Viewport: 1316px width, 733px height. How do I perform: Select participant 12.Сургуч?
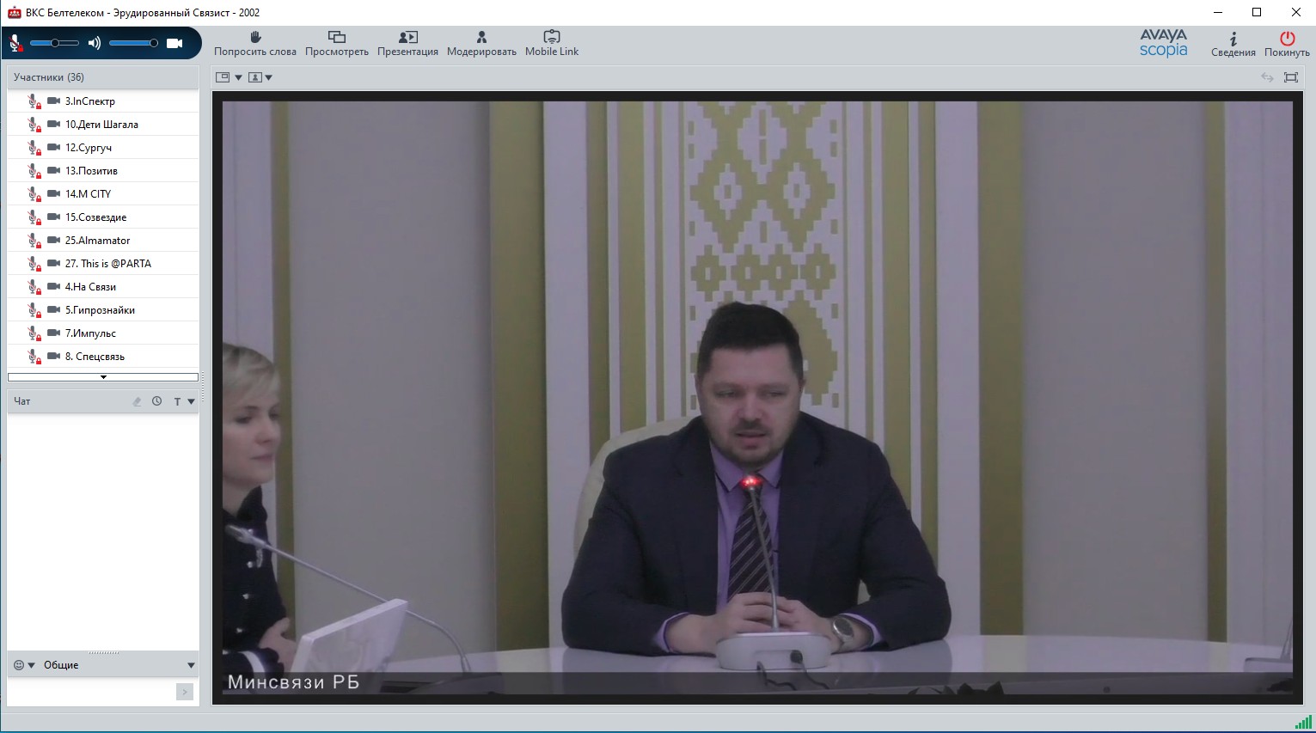click(103, 148)
